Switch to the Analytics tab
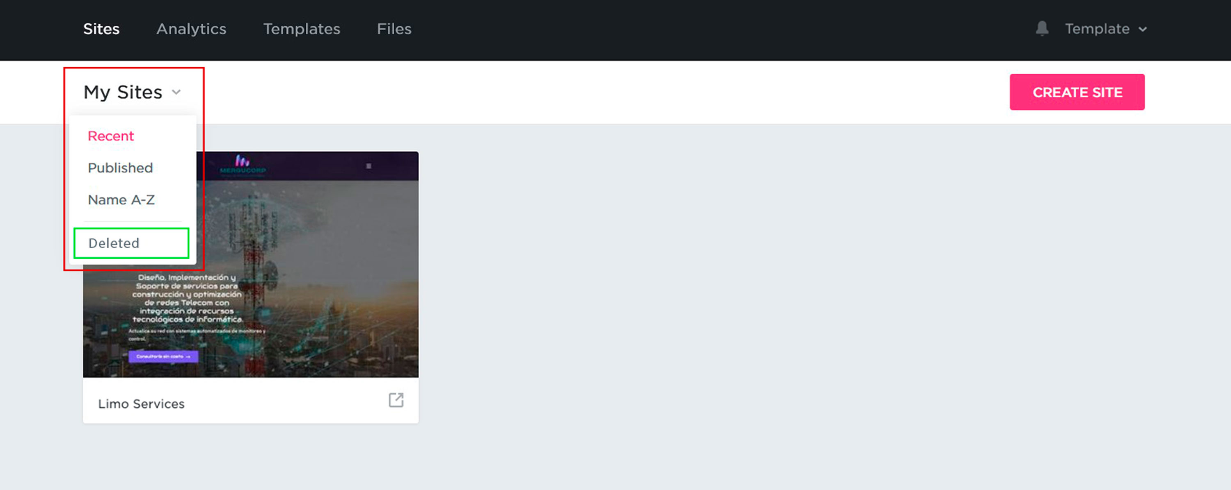The image size is (1231, 490). (x=191, y=29)
